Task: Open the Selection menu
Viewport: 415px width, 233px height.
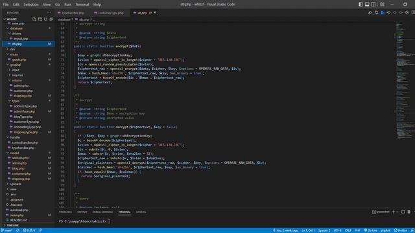Action: [31, 5]
